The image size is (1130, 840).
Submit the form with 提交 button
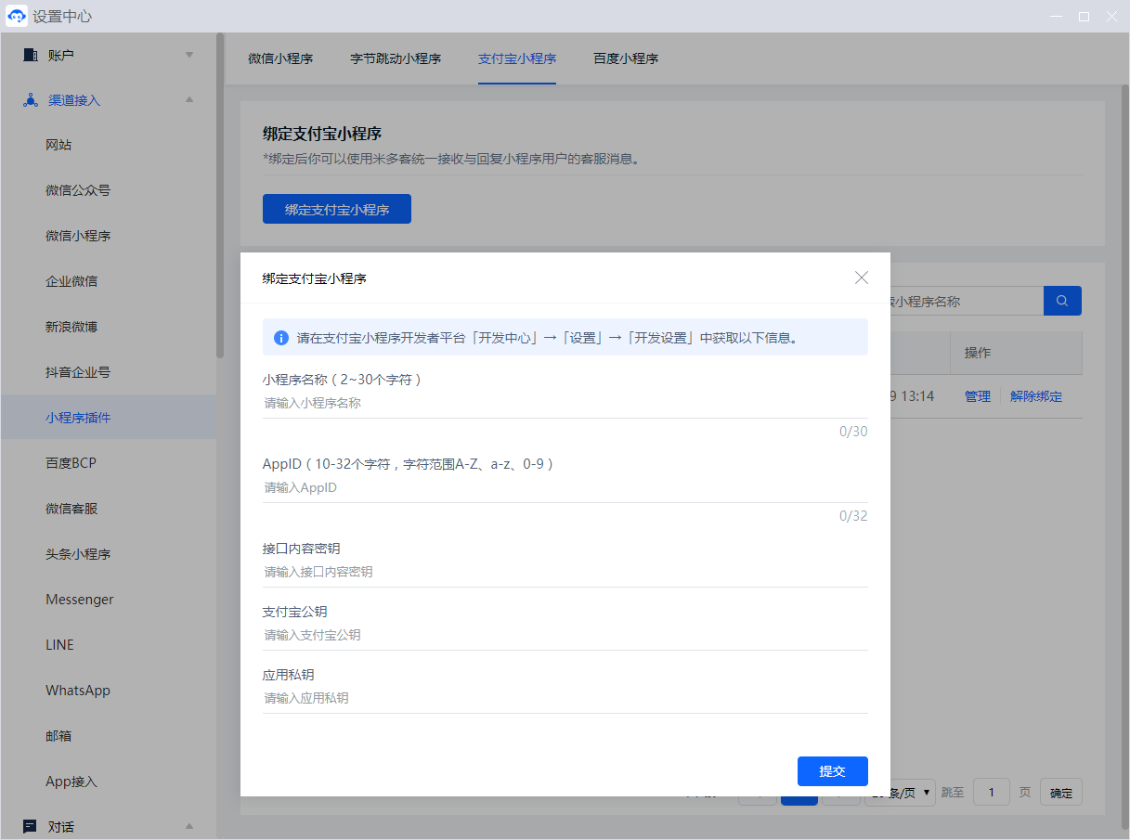(832, 771)
